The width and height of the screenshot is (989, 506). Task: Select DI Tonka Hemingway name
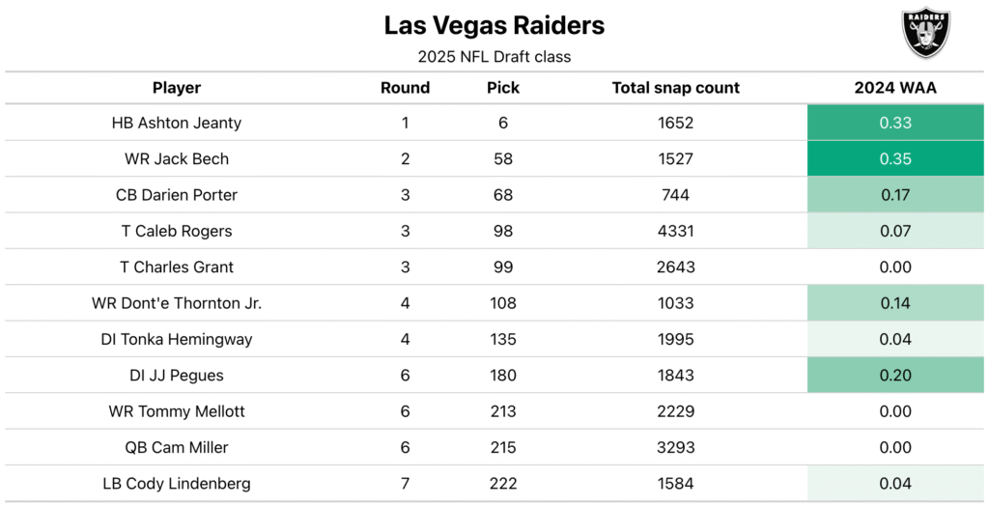177,340
